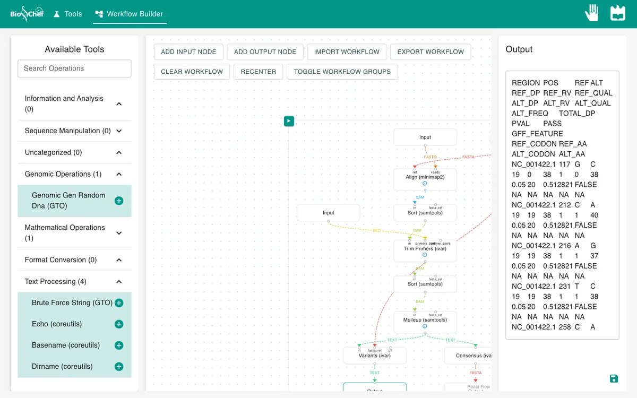Open info icon on Align (minimap2) node

click(425, 184)
